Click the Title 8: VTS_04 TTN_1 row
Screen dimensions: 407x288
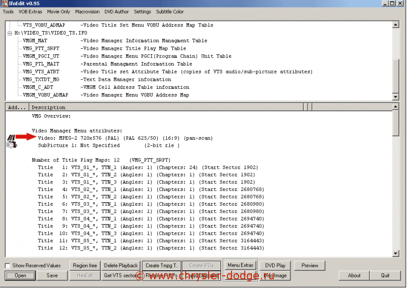coord(151,219)
